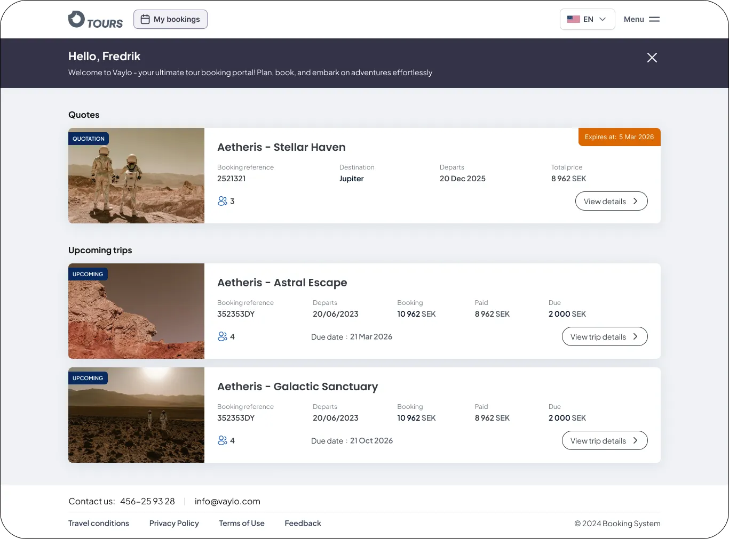Image resolution: width=729 pixels, height=539 pixels.
Task: Open the EN language dropdown
Action: click(587, 19)
